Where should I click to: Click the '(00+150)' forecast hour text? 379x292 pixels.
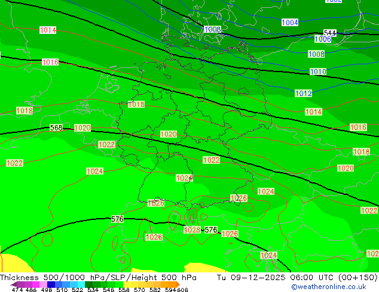pyautogui.click(x=357, y=278)
